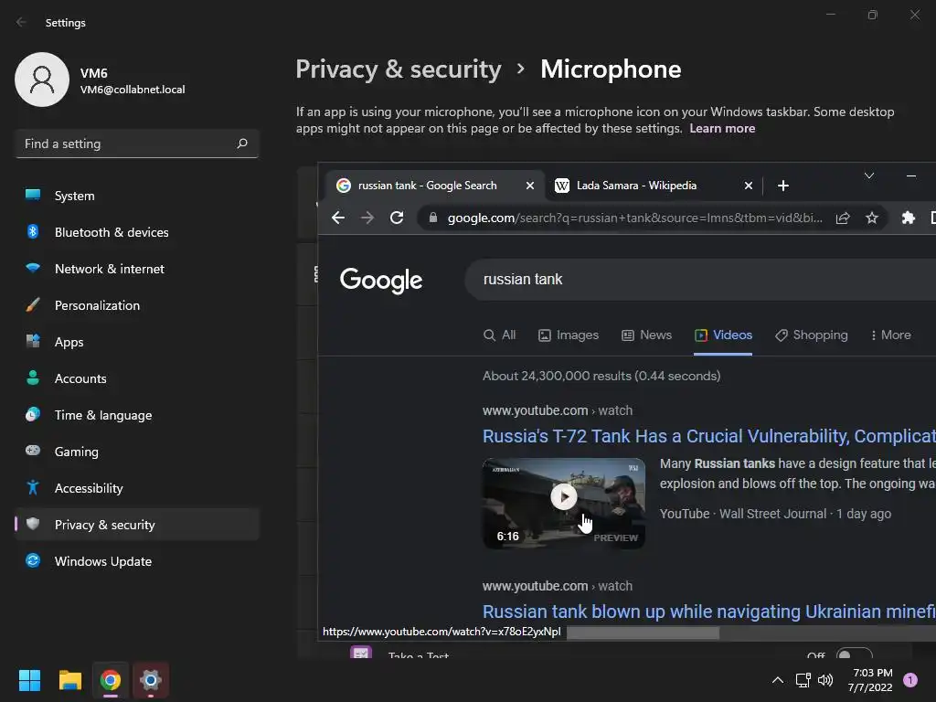Click Settings gear taskbar icon
This screenshot has width=936, height=702.
pos(151,680)
